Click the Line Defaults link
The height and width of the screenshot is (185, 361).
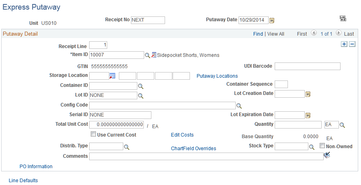(23, 181)
